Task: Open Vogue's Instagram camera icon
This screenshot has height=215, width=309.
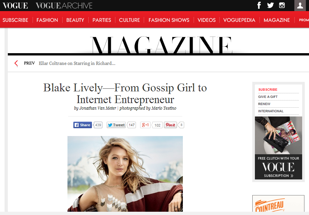Action: tap(282, 5)
